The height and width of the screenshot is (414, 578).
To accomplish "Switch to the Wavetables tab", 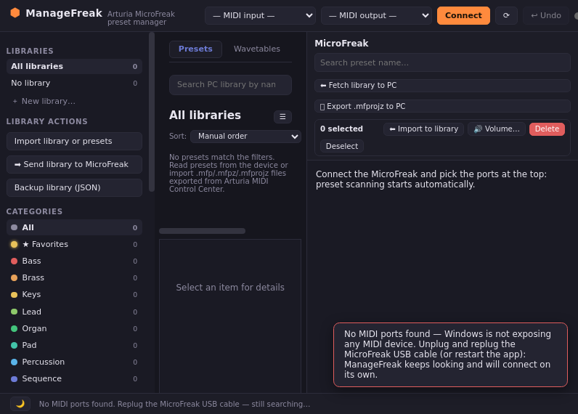I will (257, 49).
